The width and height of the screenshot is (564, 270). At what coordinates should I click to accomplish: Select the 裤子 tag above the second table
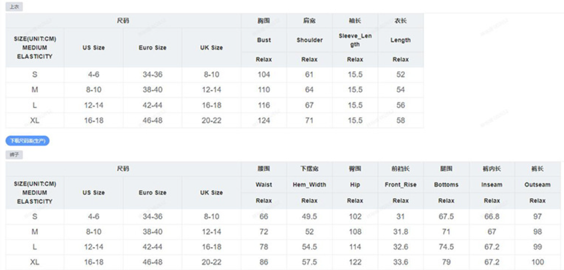pos(14,155)
